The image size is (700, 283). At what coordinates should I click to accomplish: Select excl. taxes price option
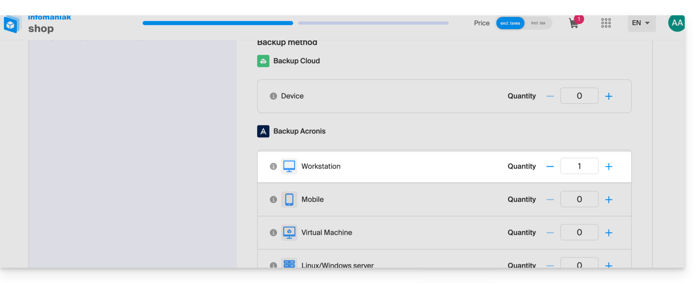(x=510, y=23)
